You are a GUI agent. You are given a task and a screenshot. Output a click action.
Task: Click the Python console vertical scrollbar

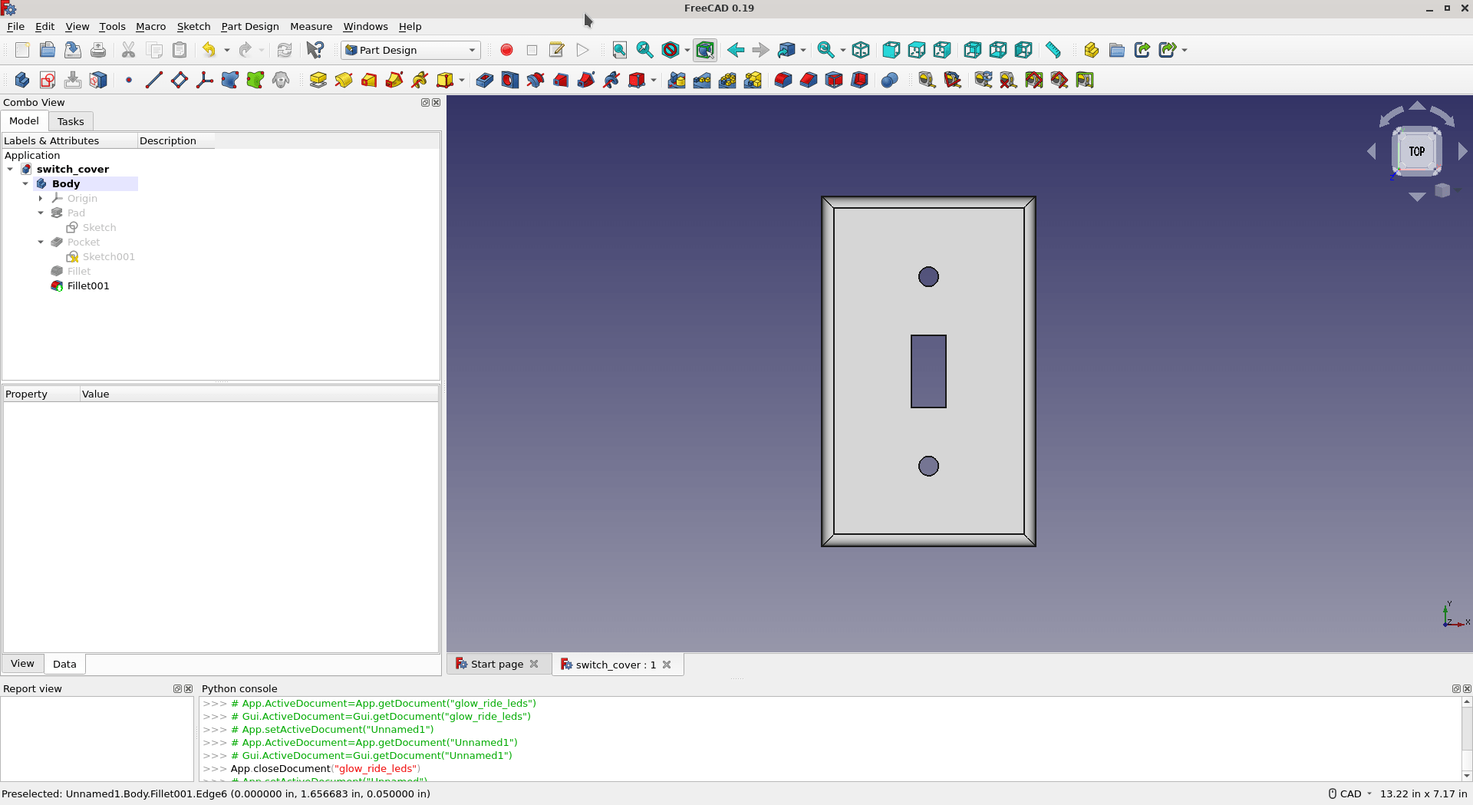click(1467, 738)
